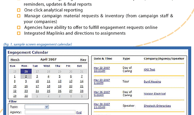
Task: Open the Burd Housing company link
Action: [x=152, y=82]
